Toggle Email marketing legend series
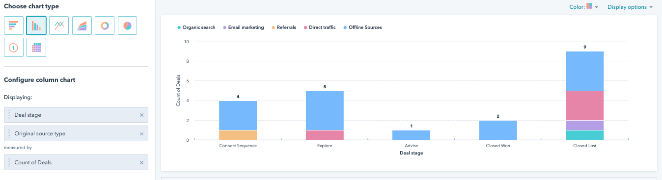The width and height of the screenshot is (662, 180). [243, 27]
